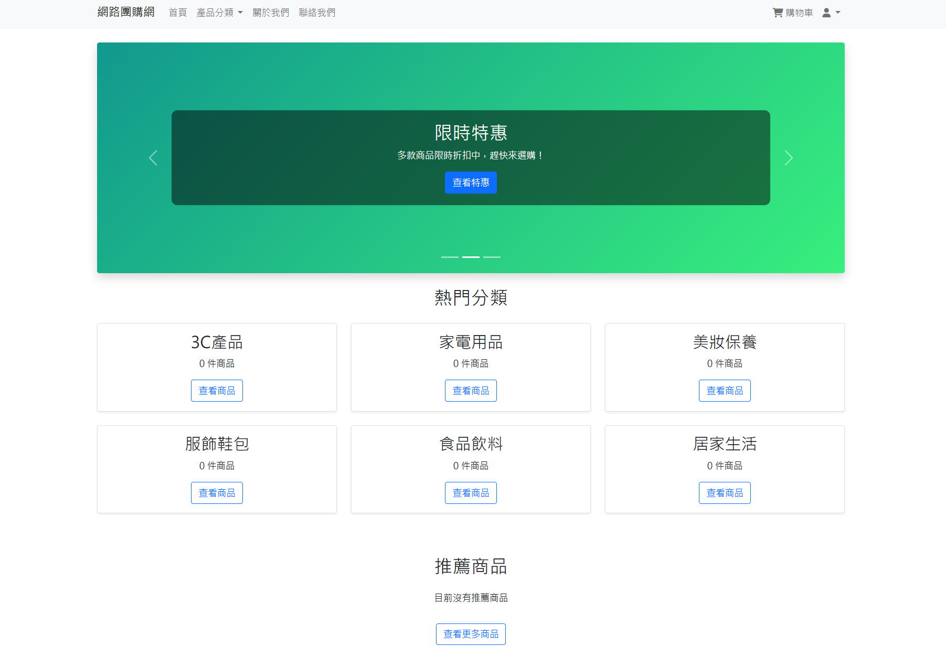Expand the user account dropdown arrow
The height and width of the screenshot is (657, 946).
837,12
